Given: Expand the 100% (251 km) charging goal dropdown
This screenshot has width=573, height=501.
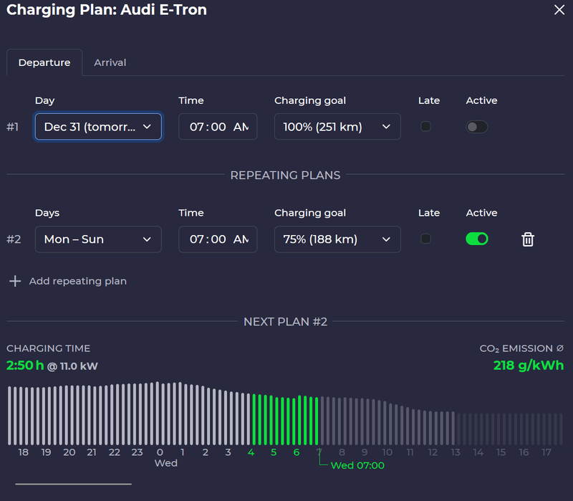Looking at the screenshot, I should (x=337, y=127).
